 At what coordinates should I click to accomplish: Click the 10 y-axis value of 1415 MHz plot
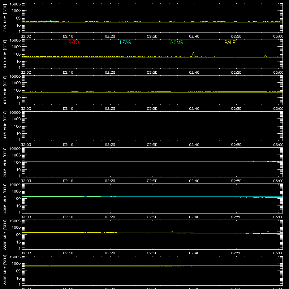[x=18, y=134]
